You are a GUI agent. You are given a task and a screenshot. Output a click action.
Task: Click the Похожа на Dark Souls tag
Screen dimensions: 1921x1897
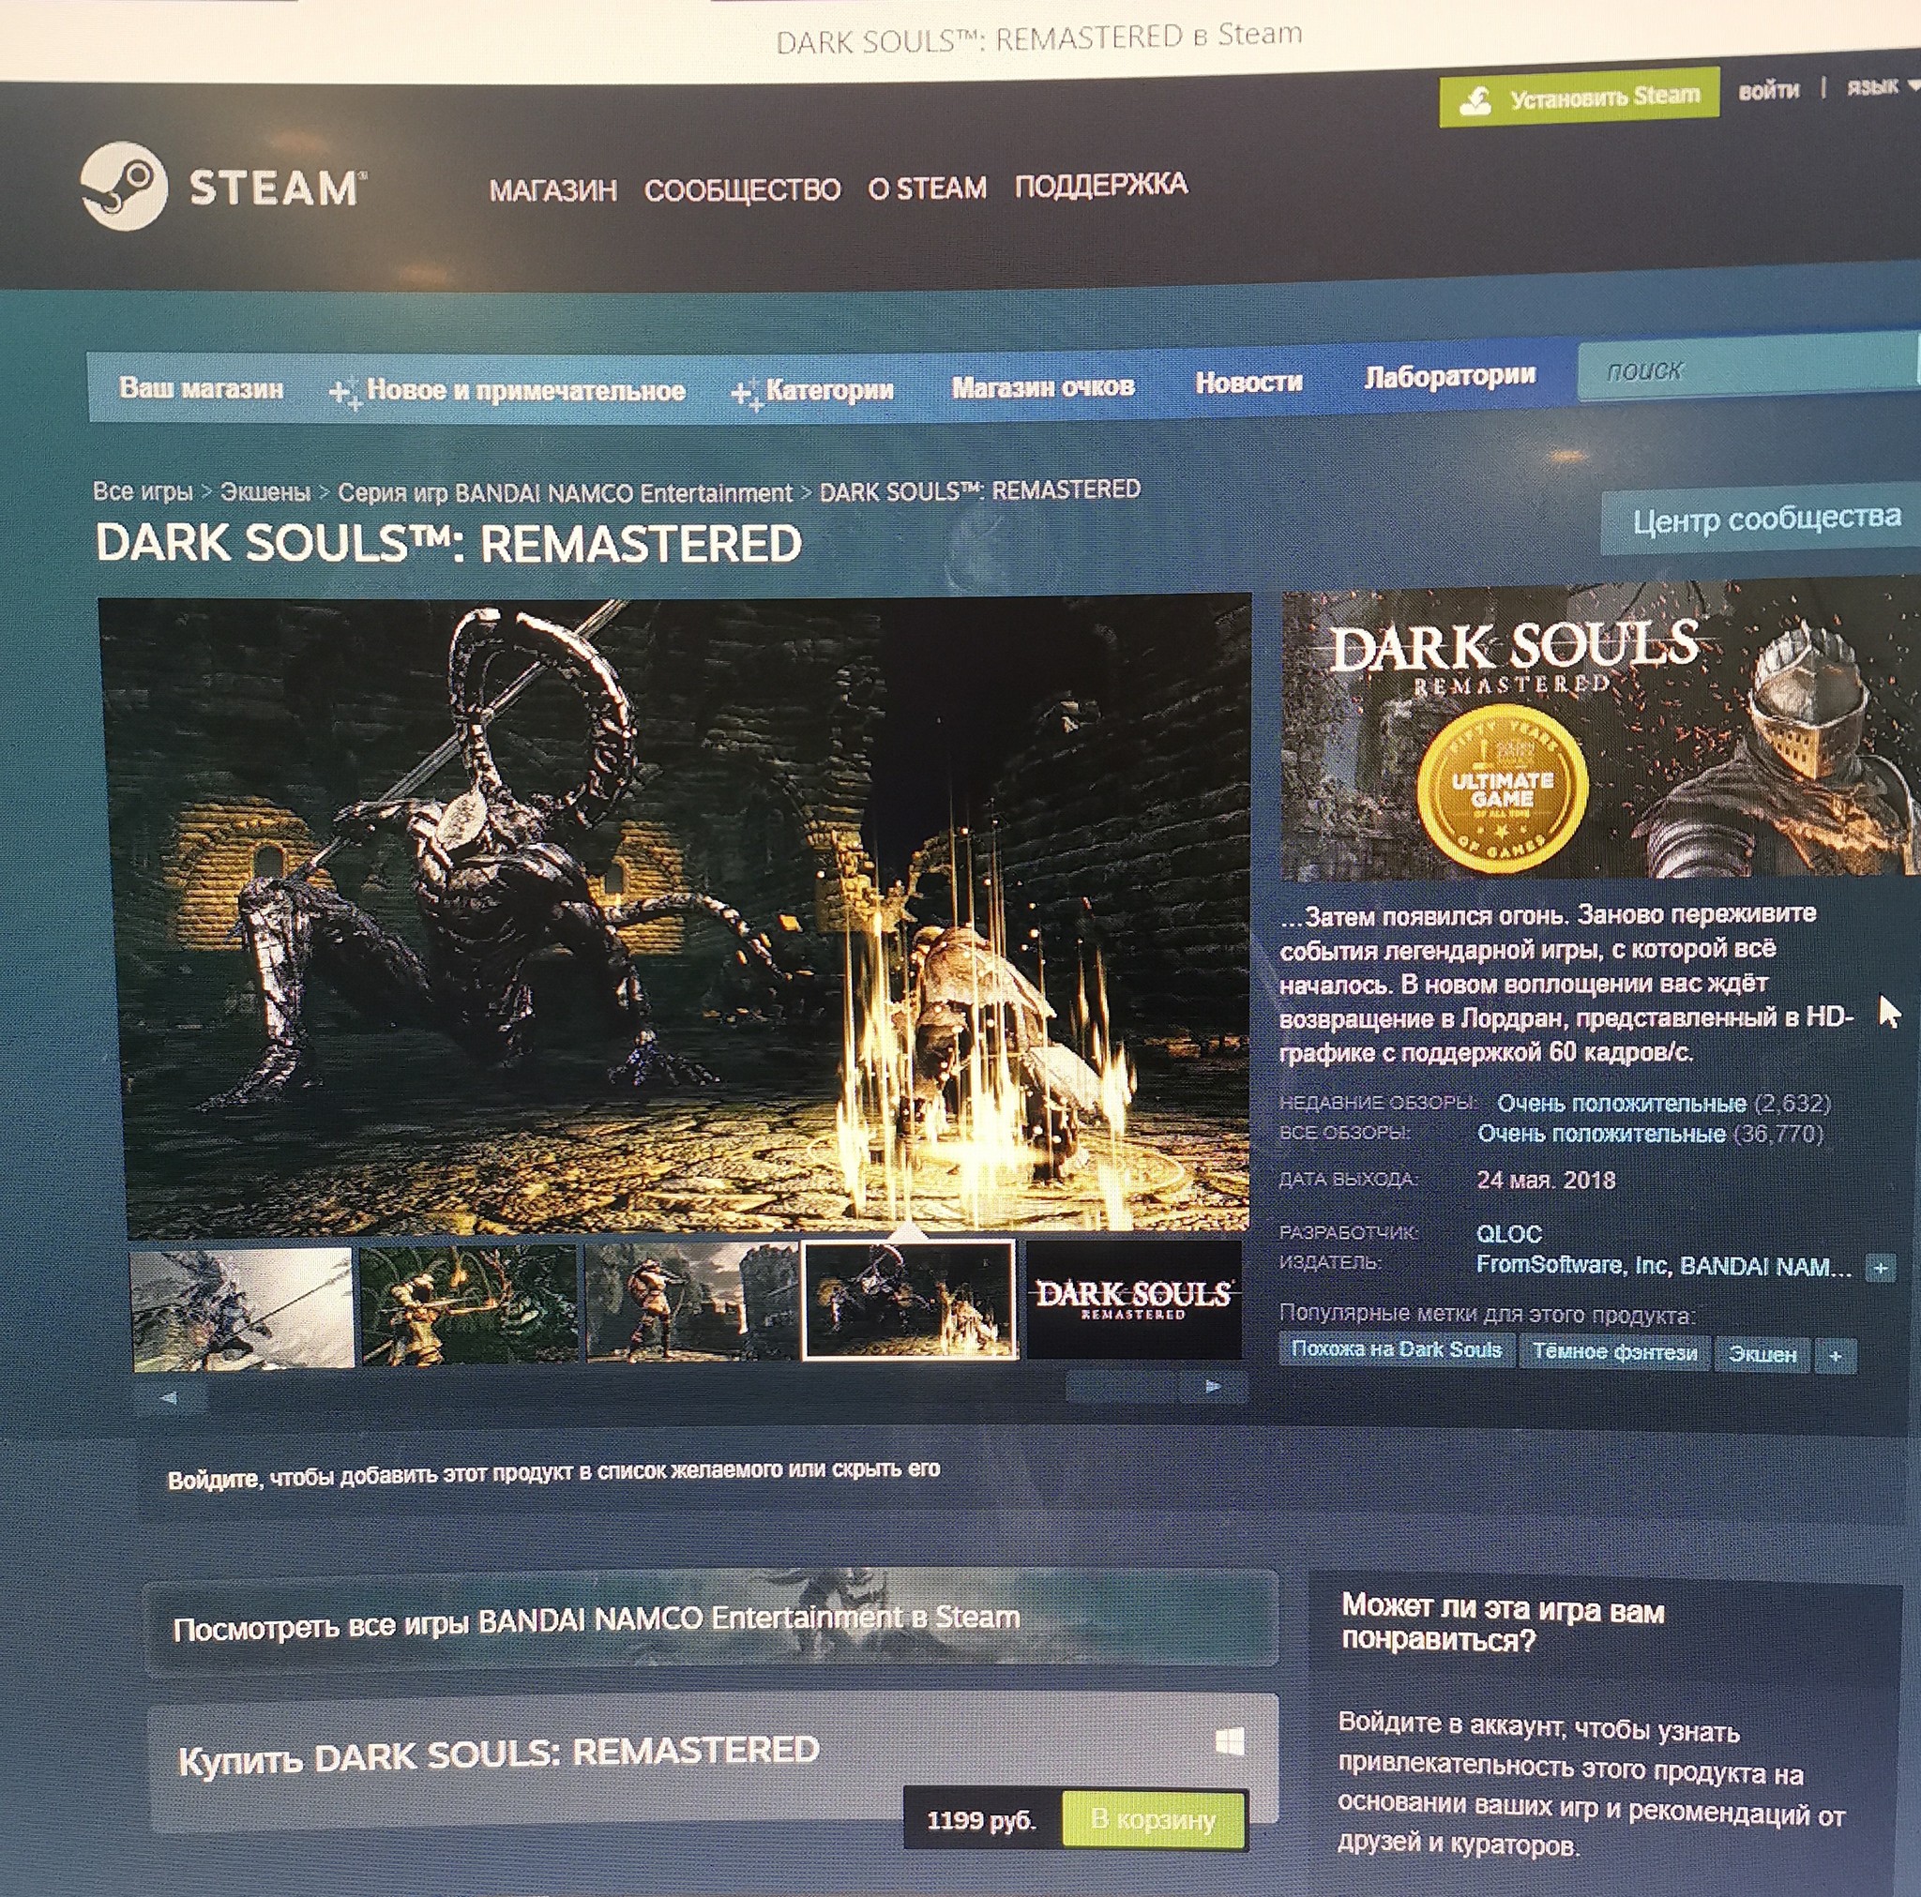1395,1349
